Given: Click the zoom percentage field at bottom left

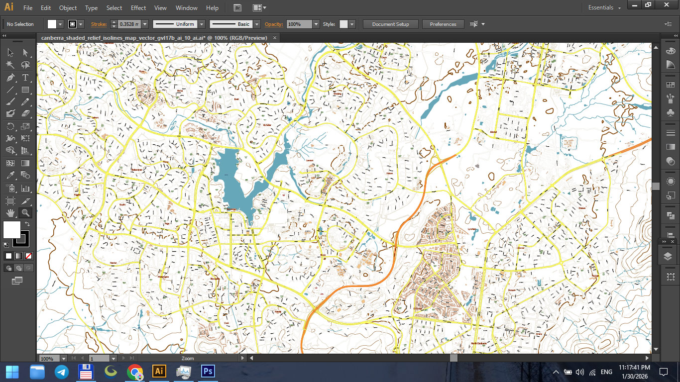Looking at the screenshot, I should click(x=48, y=358).
